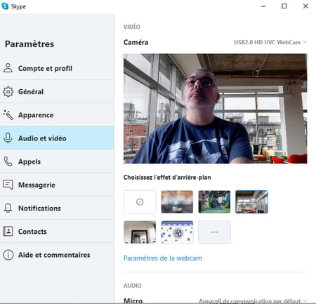Select the colorful green room background
The image size is (316, 304).
[x=214, y=201]
